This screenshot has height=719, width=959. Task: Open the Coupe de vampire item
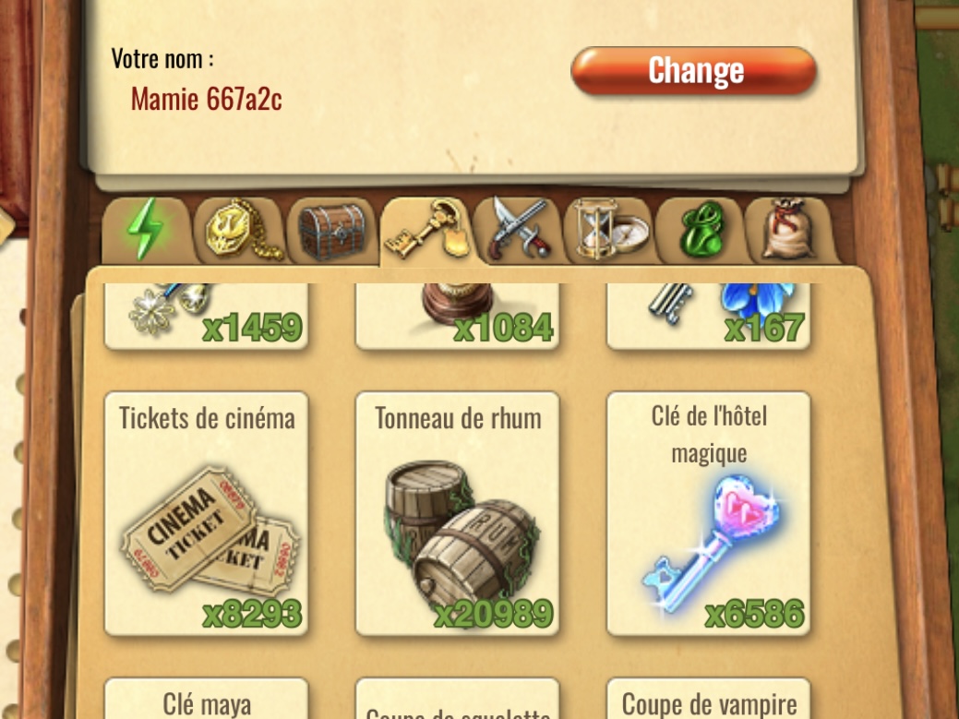pos(708,698)
